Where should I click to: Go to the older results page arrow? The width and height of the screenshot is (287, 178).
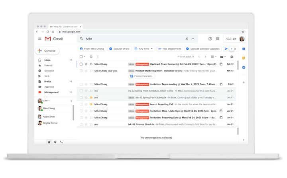pos(206,57)
